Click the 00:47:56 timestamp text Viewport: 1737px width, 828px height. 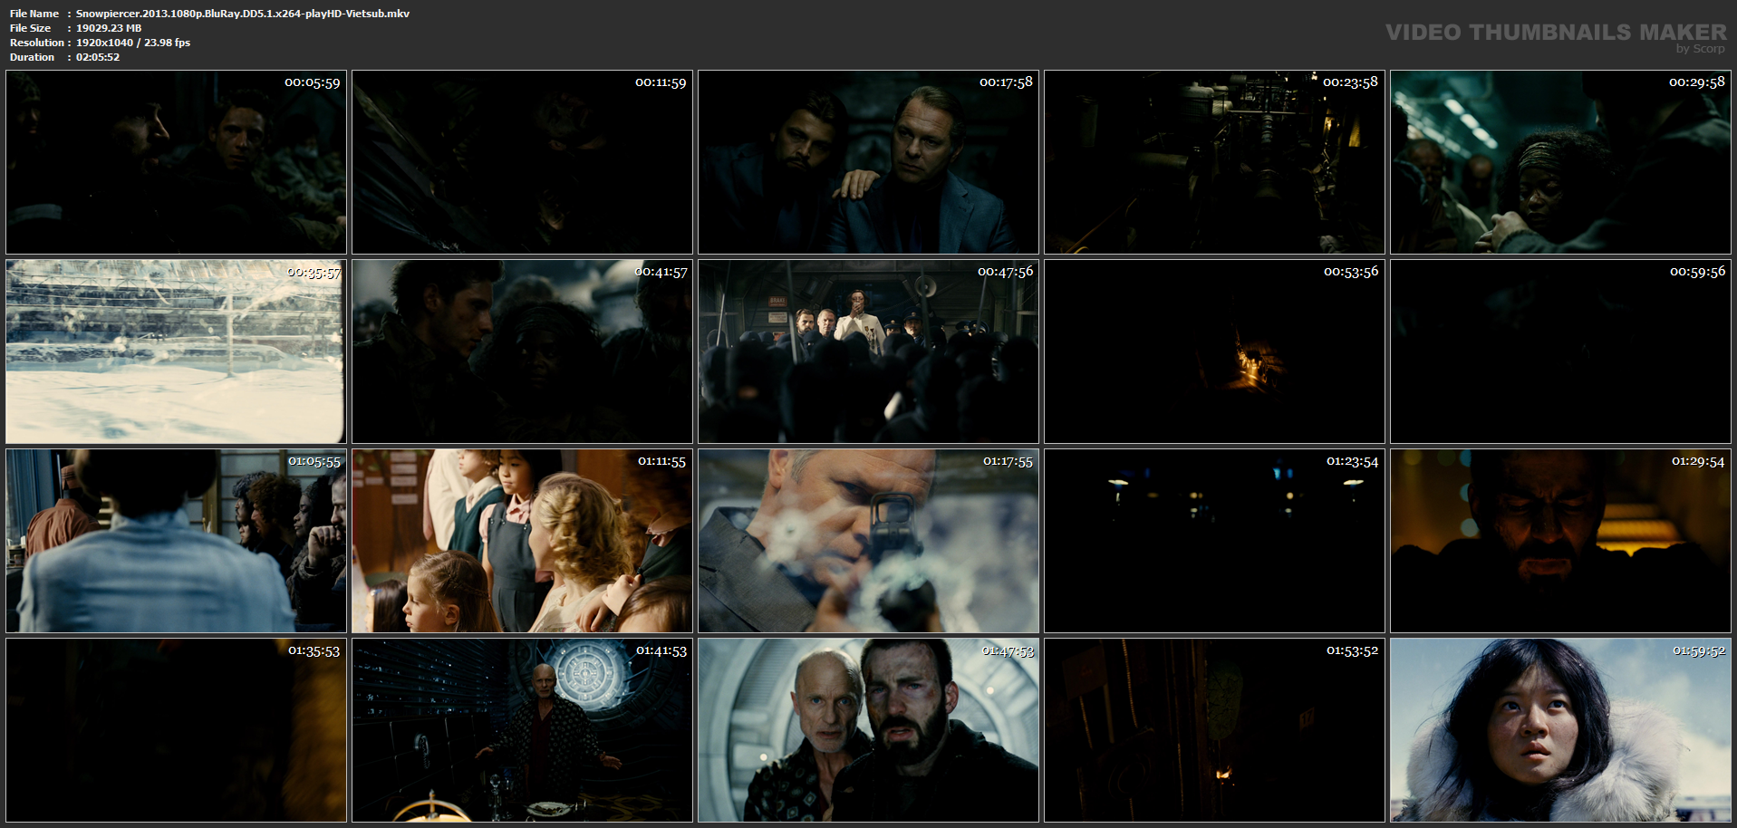point(1005,272)
